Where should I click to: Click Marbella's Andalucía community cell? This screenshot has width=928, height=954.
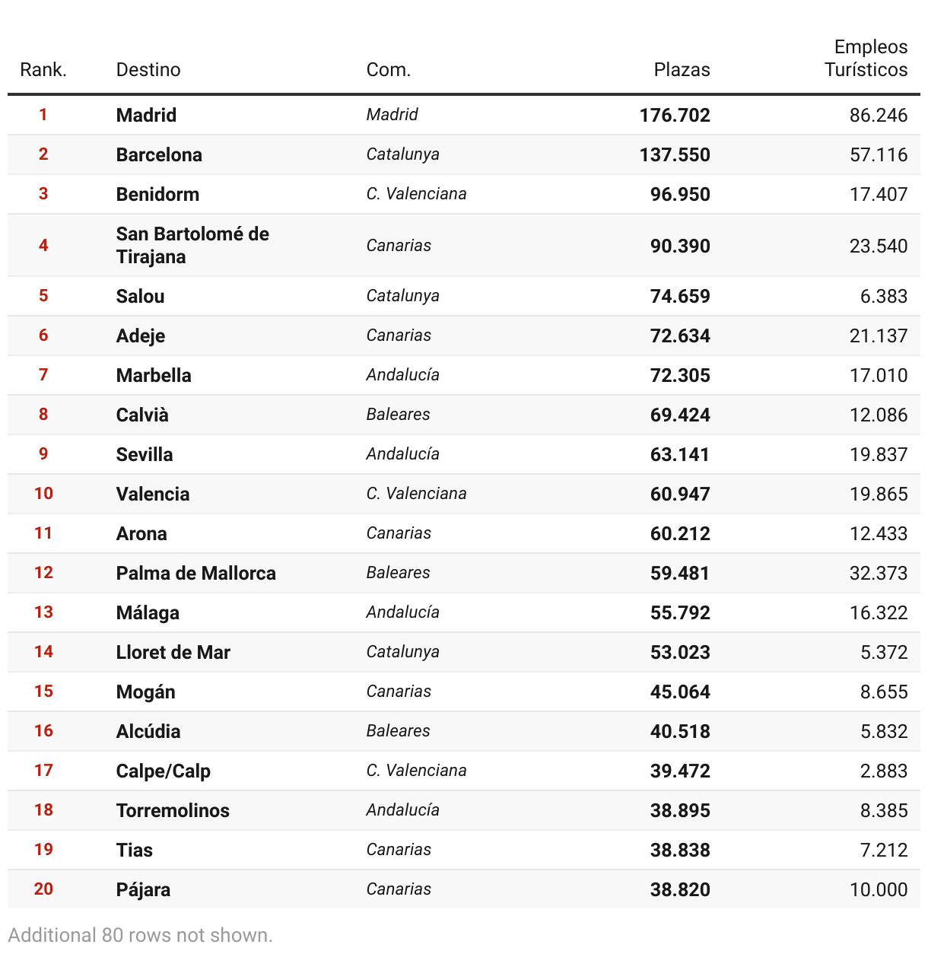coord(402,375)
